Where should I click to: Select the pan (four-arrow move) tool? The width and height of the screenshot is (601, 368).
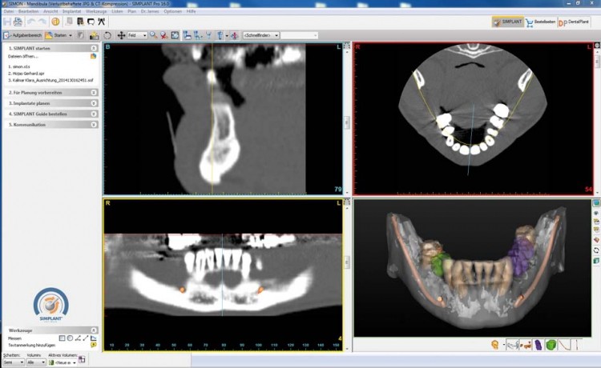click(121, 35)
